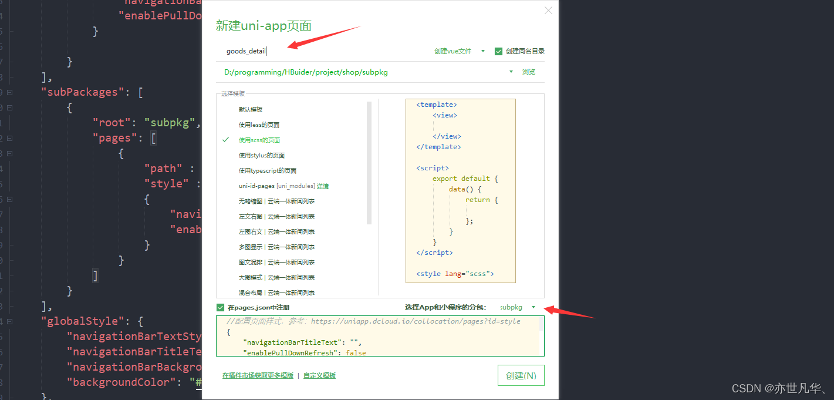The height and width of the screenshot is (400, 834).
Task: Select the 使用stylus的页面 template
Action: pyautogui.click(x=261, y=155)
